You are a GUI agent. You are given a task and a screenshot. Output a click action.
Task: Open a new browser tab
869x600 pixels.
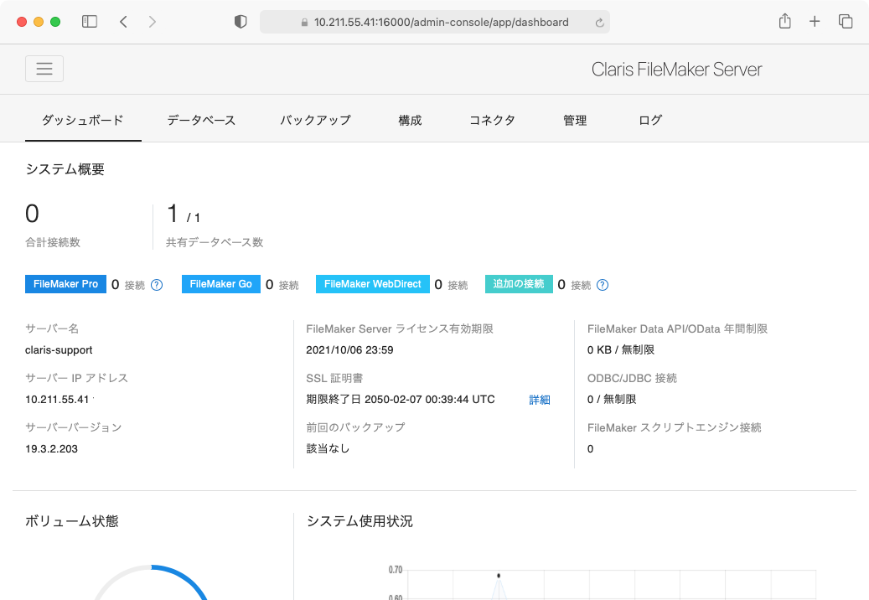click(x=815, y=21)
